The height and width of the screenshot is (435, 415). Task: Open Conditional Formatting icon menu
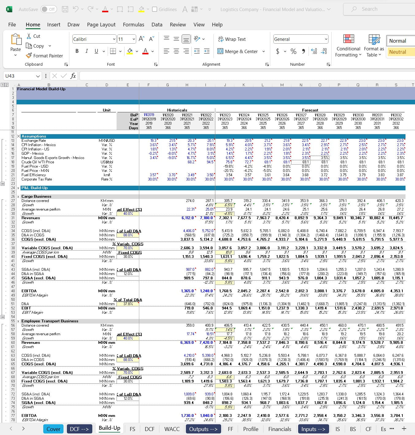coord(348,39)
